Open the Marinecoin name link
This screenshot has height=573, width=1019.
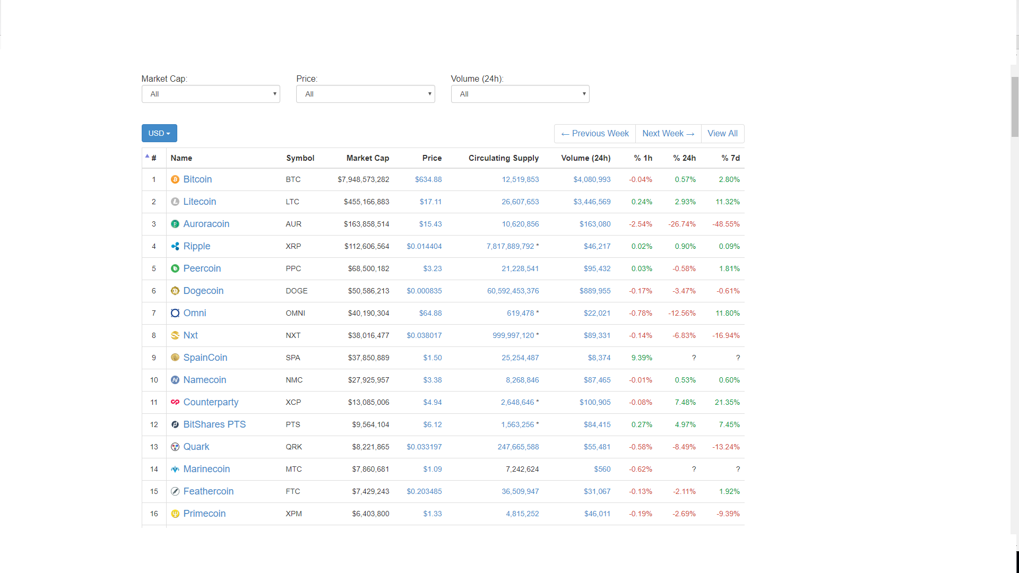[x=206, y=469]
